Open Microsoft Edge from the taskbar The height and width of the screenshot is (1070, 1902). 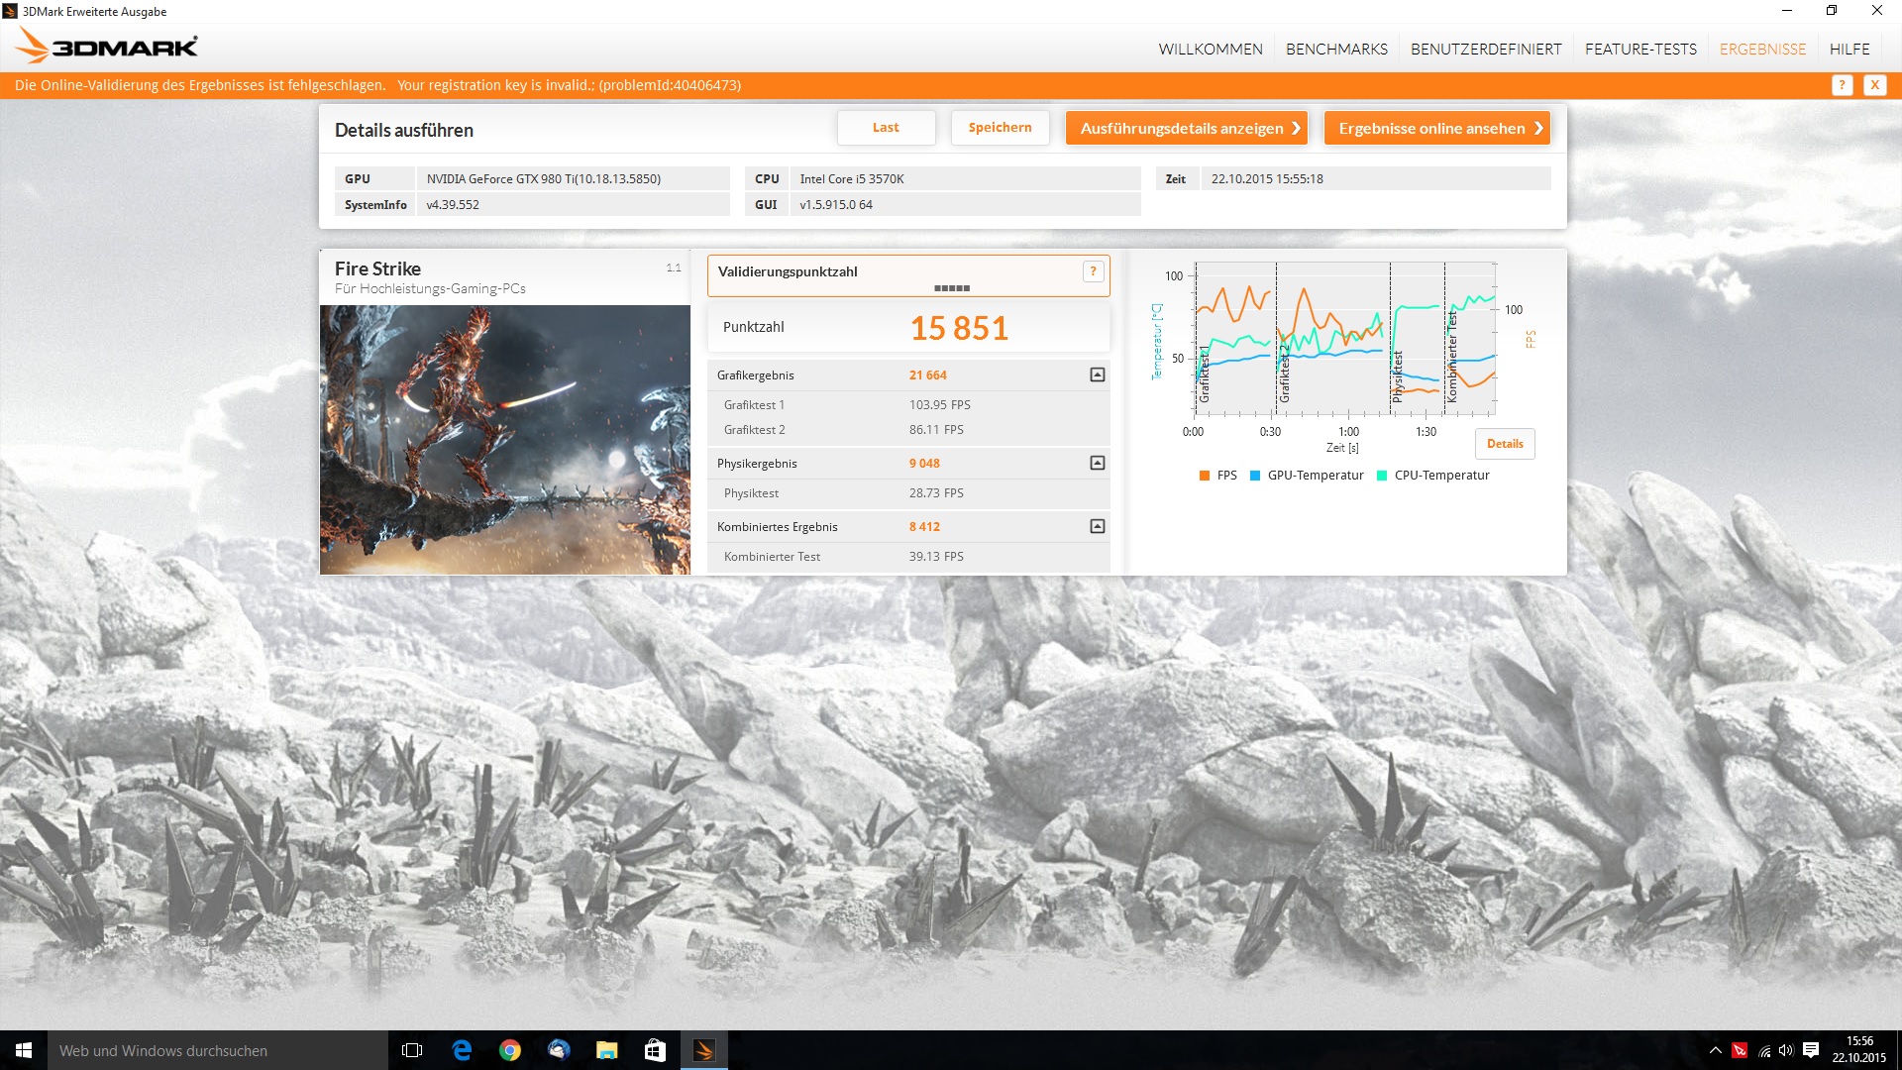point(462,1050)
